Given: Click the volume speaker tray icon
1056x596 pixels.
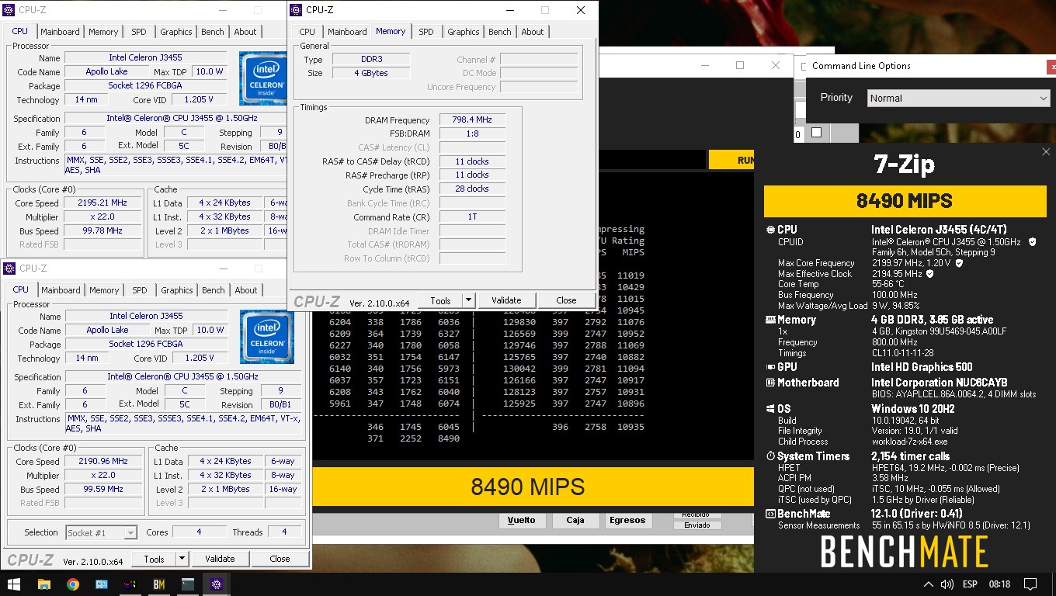Looking at the screenshot, I should [x=947, y=584].
